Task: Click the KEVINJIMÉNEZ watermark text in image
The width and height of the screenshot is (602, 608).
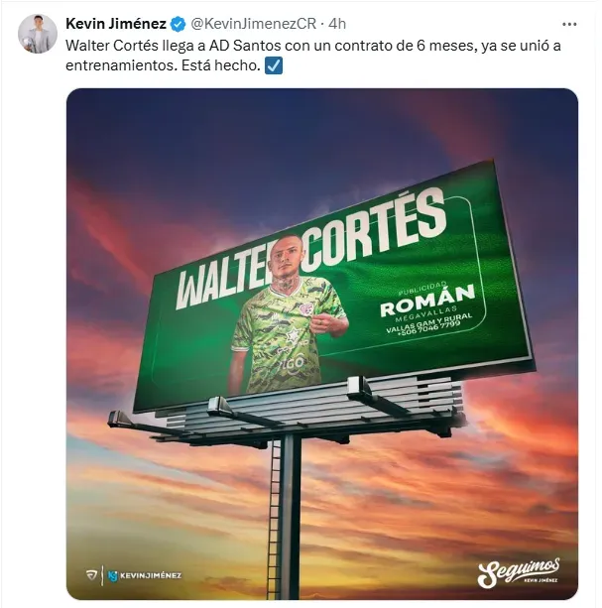Action: click(x=149, y=574)
